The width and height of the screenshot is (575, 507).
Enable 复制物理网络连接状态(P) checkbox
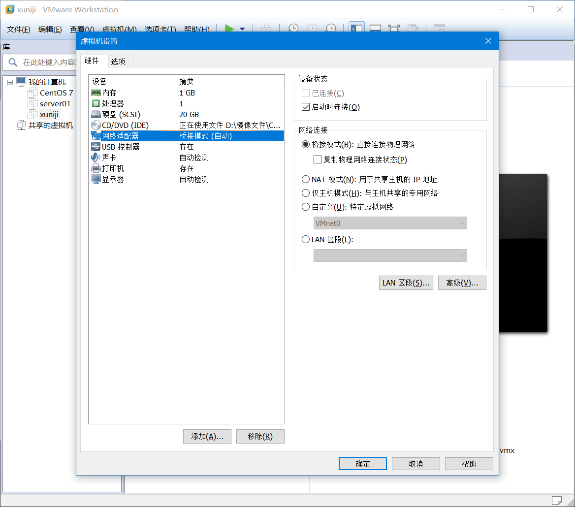click(x=318, y=159)
